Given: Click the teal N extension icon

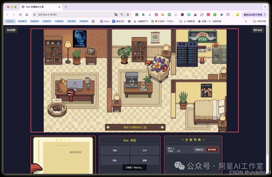Looking at the screenshot, I should coord(189,15).
